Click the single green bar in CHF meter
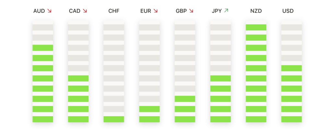 114,119
